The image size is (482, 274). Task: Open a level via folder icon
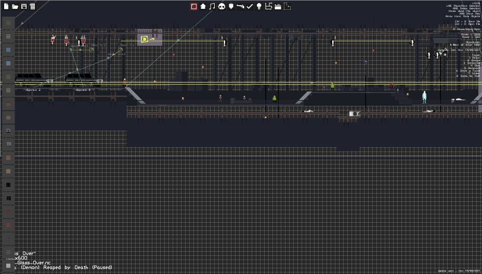point(15,6)
